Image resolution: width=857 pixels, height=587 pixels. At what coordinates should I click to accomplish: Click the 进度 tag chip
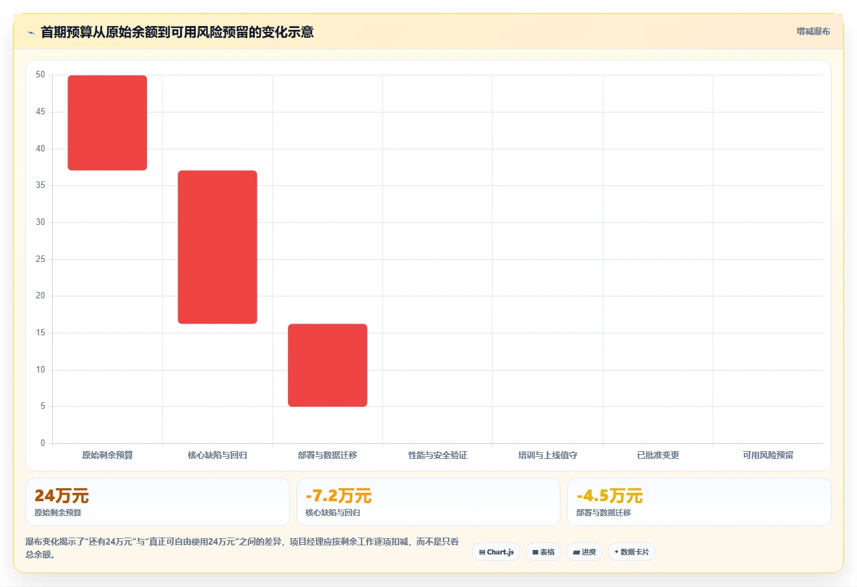585,552
